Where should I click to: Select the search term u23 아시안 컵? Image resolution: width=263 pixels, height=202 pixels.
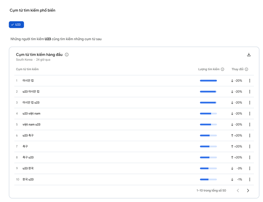pos(31,92)
